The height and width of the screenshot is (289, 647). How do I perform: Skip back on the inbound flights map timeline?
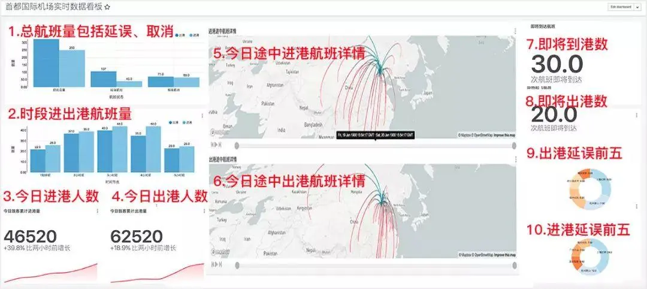(213, 144)
